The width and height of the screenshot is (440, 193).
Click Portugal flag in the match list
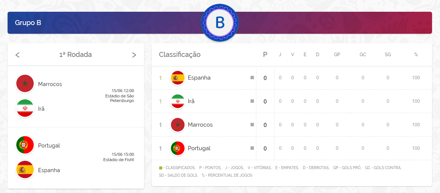(x=25, y=145)
